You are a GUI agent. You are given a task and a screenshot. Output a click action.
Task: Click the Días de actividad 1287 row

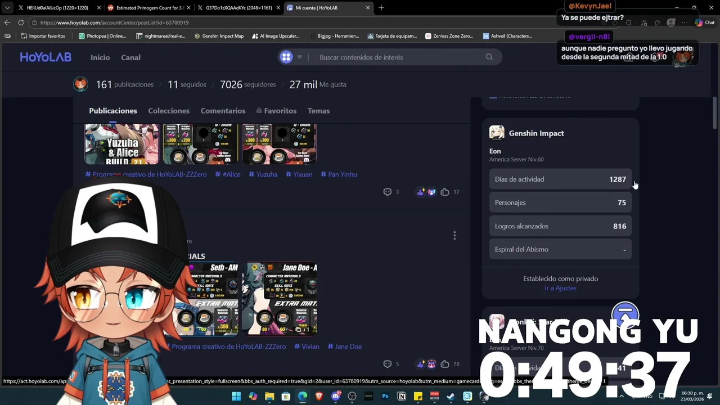pos(560,179)
